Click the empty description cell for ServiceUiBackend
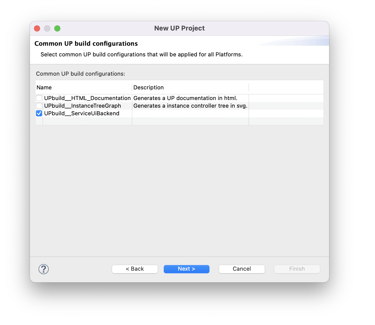375x325 pixels. point(190,113)
